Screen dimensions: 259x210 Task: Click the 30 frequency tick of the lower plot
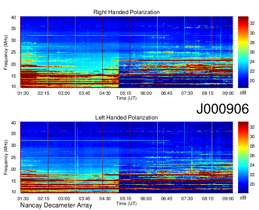(13, 145)
